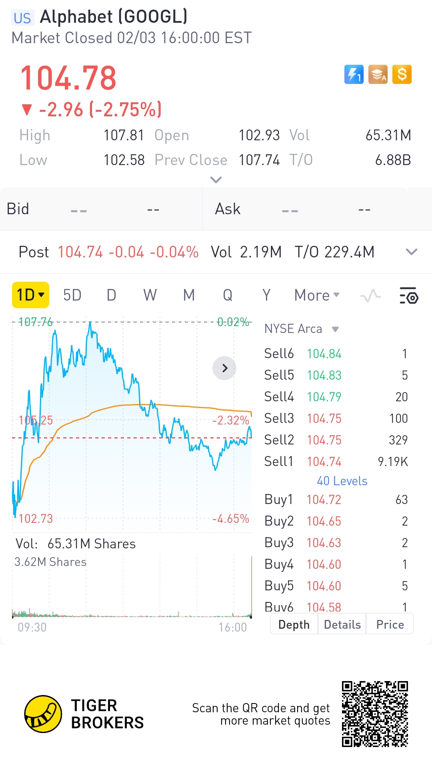
Task: Tap the yellow dollar sign icon
Action: pyautogui.click(x=402, y=74)
